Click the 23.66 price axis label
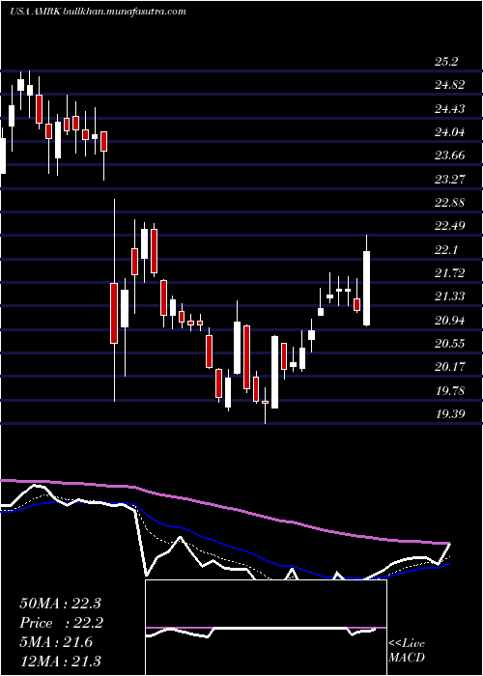 [449, 155]
